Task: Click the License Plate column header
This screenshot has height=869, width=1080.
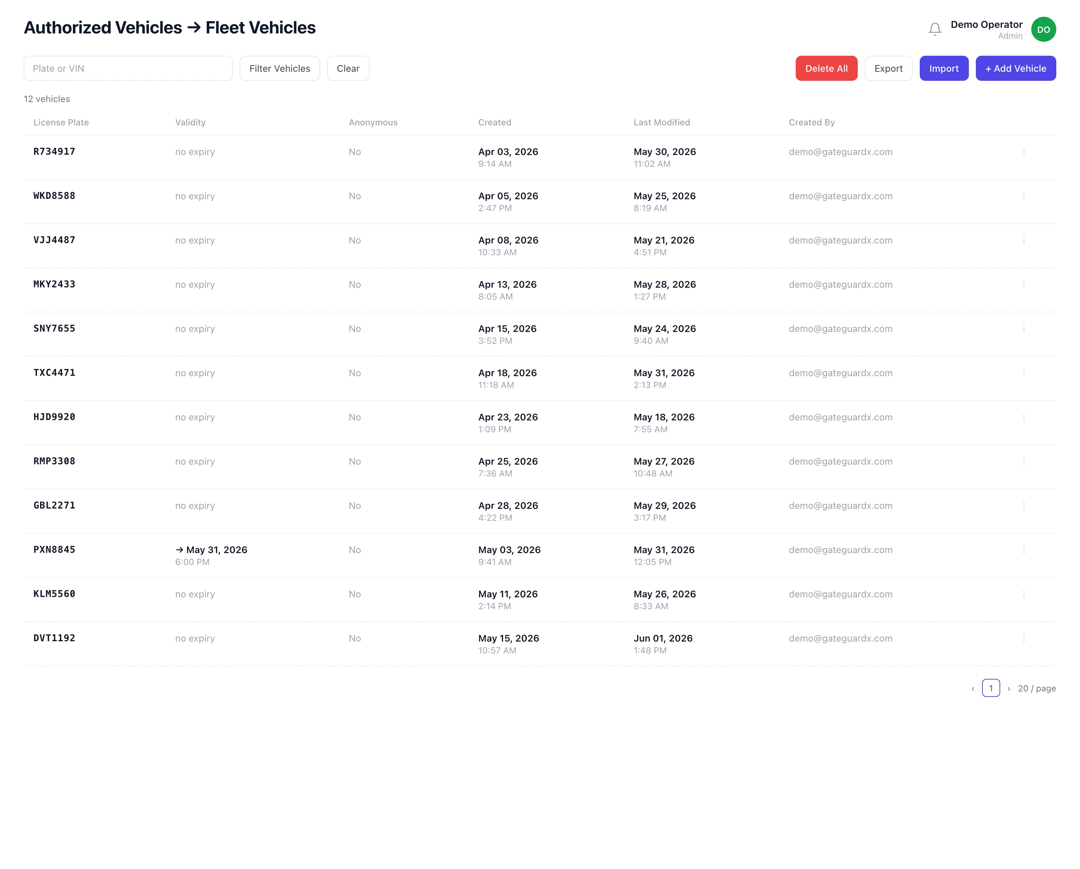Action: point(61,122)
